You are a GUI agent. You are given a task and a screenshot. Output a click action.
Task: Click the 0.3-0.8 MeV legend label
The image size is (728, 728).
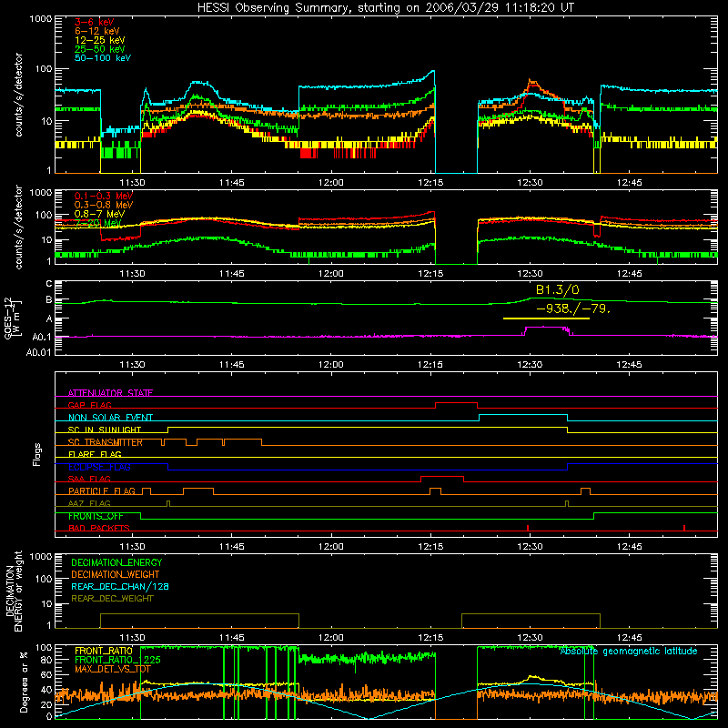[x=104, y=205]
